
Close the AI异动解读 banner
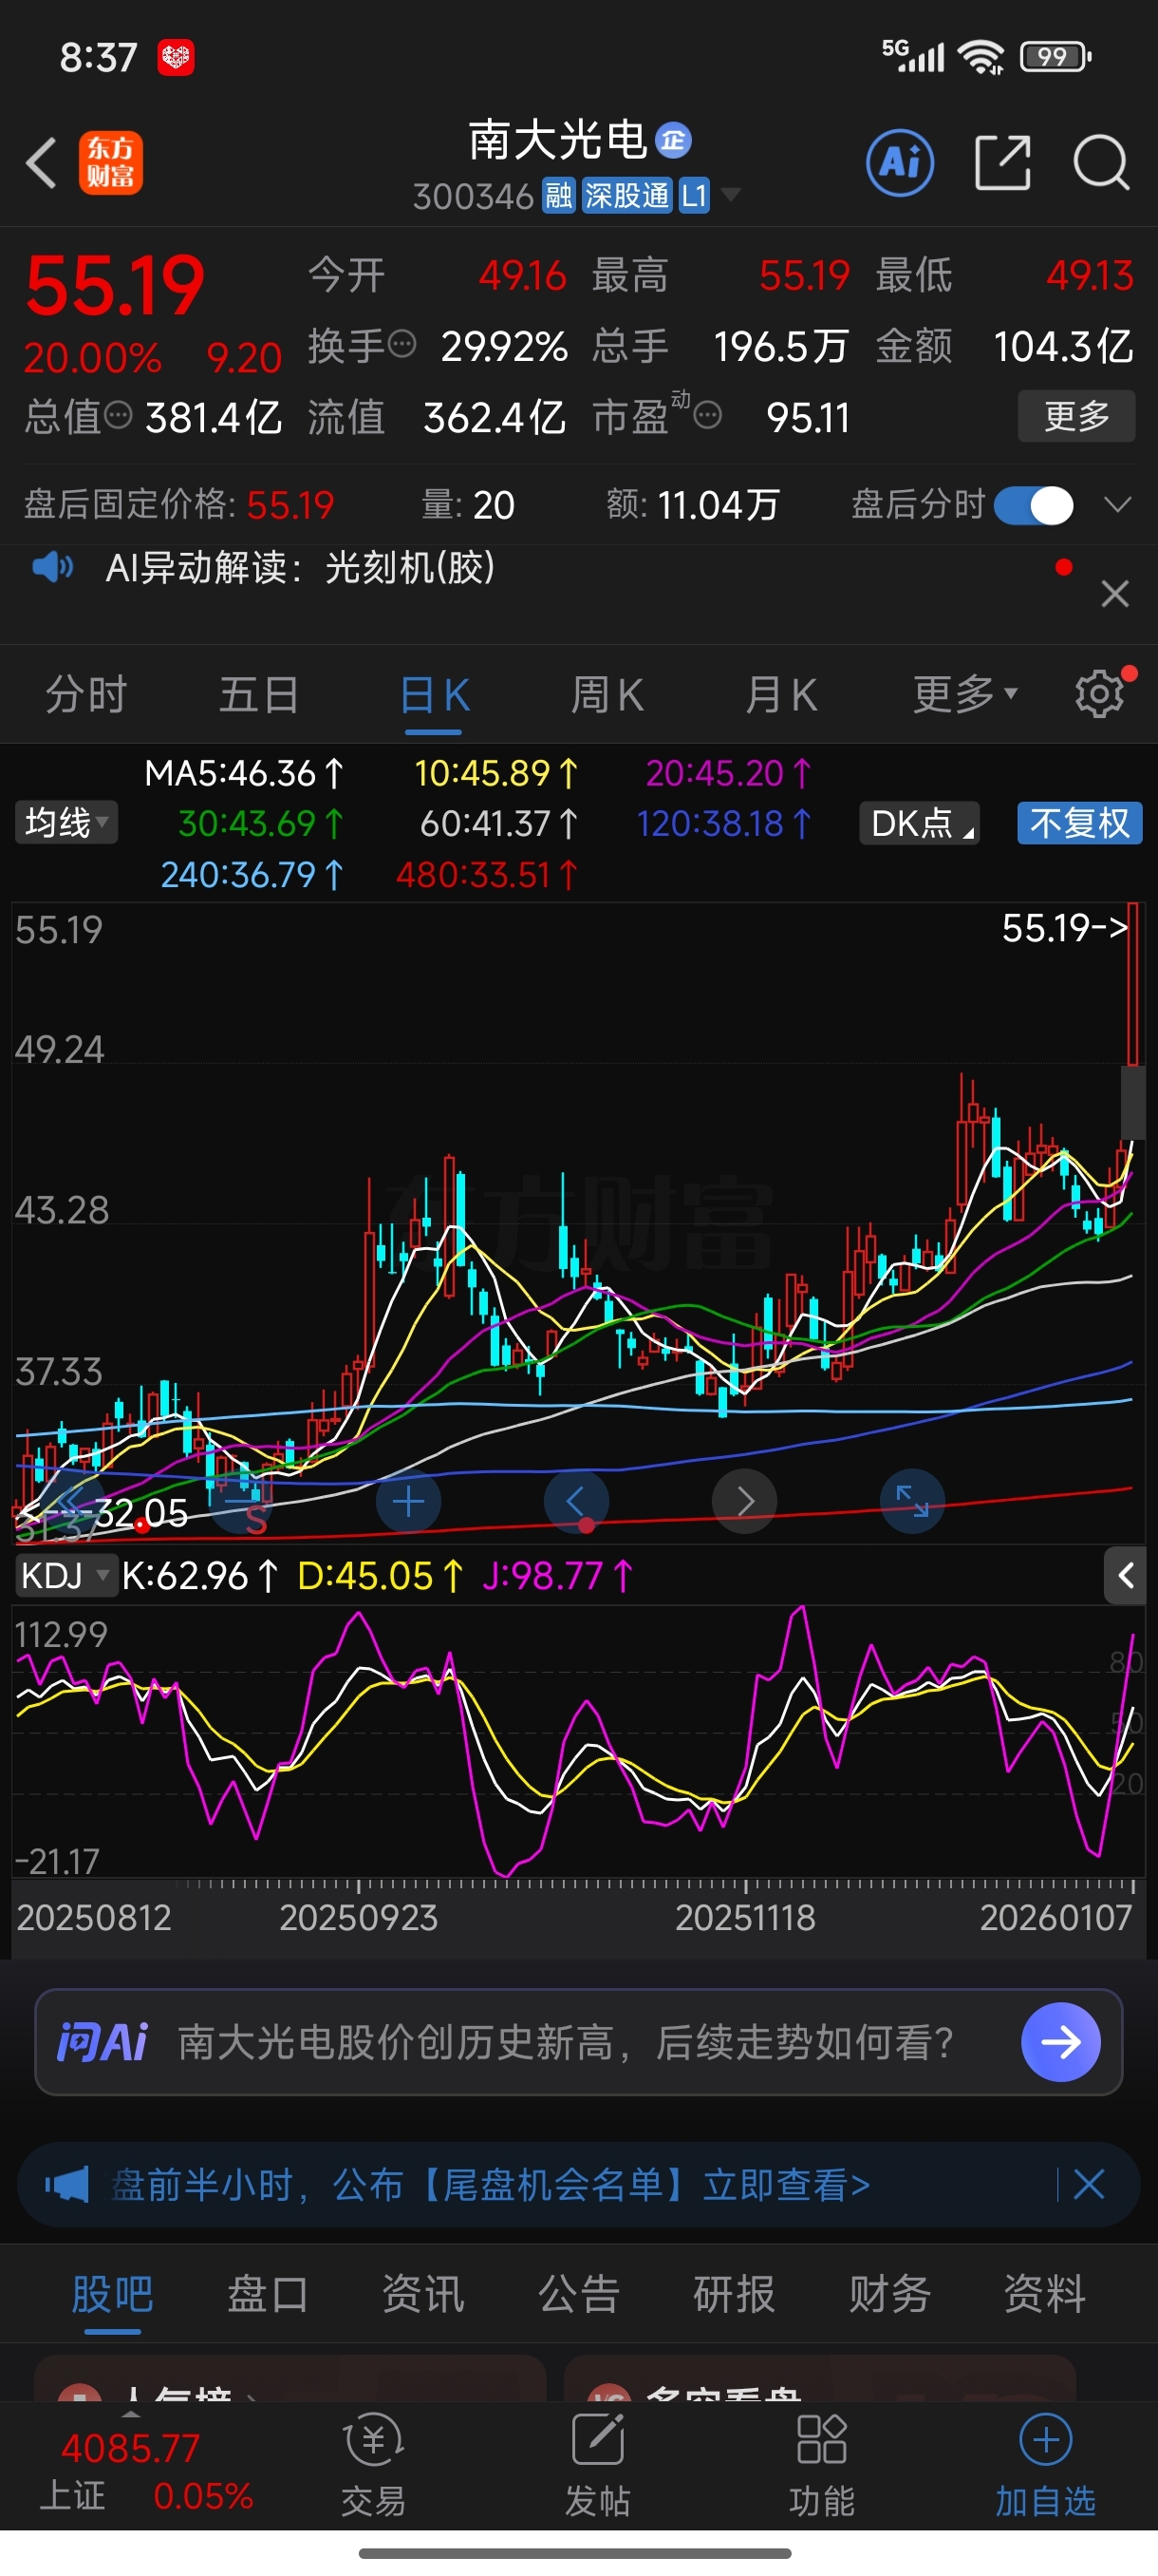(x=1115, y=594)
